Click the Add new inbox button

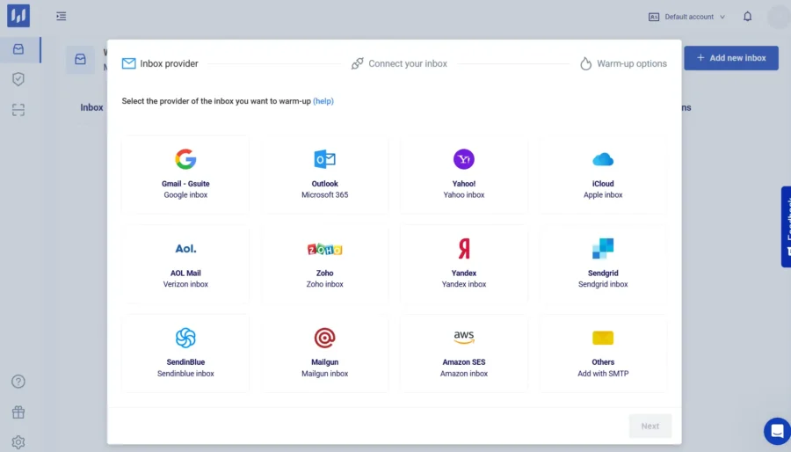coord(730,58)
